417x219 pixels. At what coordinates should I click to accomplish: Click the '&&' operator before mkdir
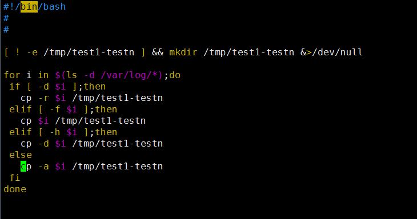coord(158,52)
